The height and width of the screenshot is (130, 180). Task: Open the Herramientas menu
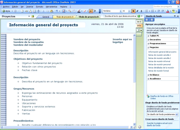point(51,6)
